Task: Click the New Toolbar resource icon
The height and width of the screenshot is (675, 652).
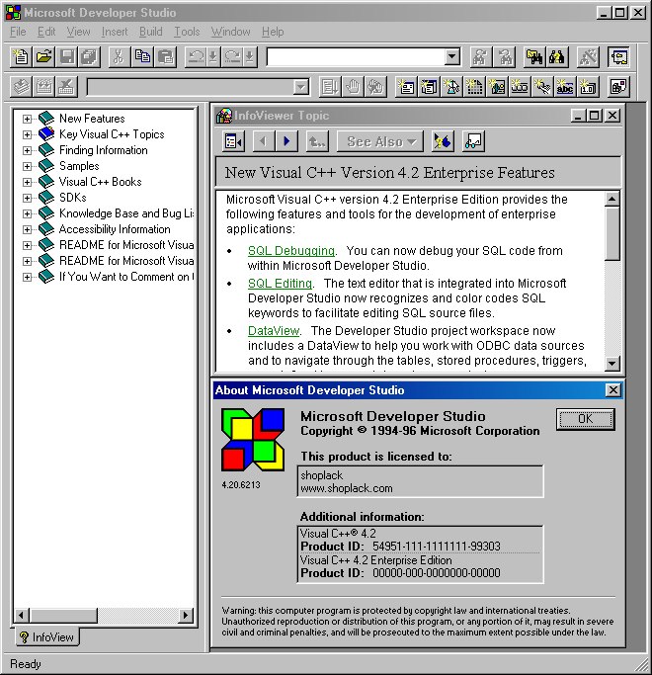Action: pyautogui.click(x=520, y=87)
